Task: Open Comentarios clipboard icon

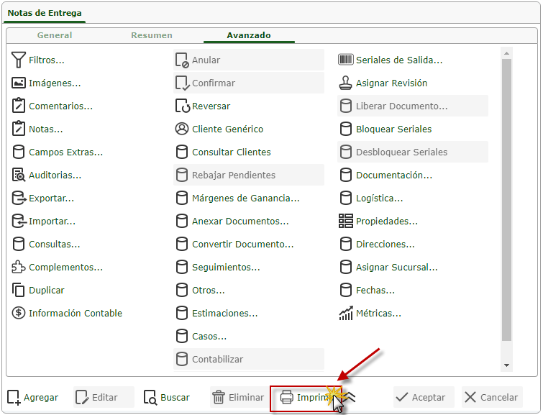Action: click(x=19, y=106)
